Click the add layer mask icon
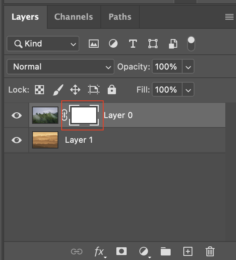Screen dimensions: 236x260 (x=121, y=251)
